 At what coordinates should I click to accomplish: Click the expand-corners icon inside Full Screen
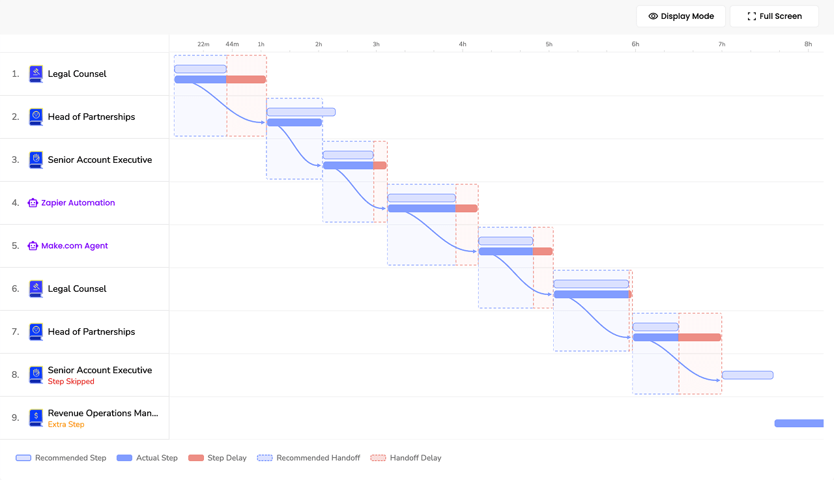click(x=753, y=16)
